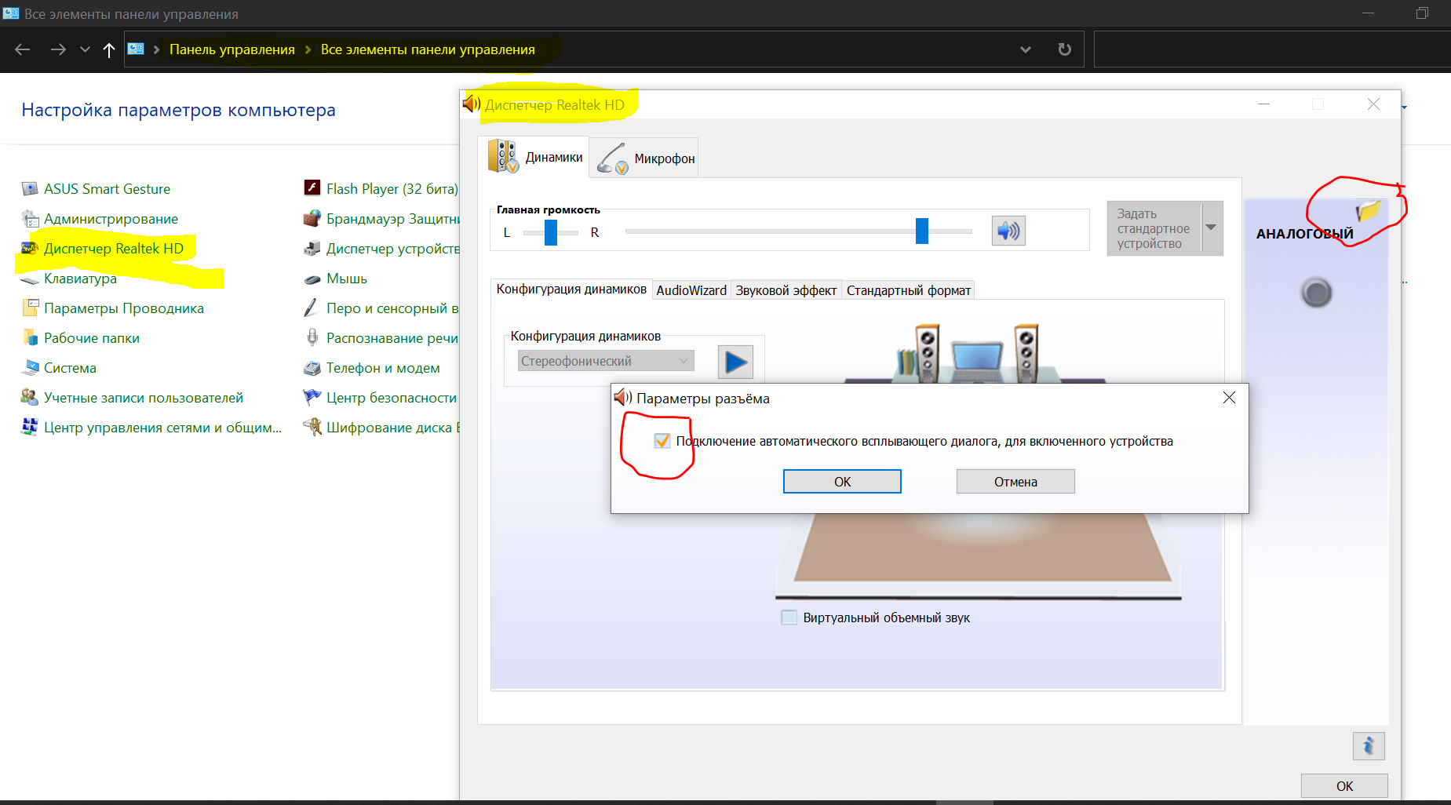Select the Конфигурация динамиков tab
The height and width of the screenshot is (805, 1451).
[x=571, y=289]
